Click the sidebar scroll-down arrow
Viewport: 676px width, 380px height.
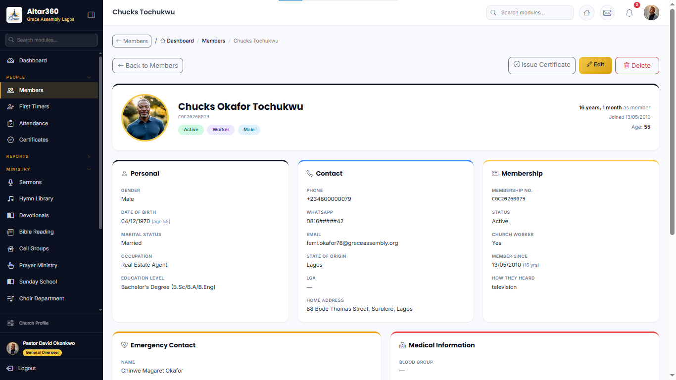coord(100,310)
